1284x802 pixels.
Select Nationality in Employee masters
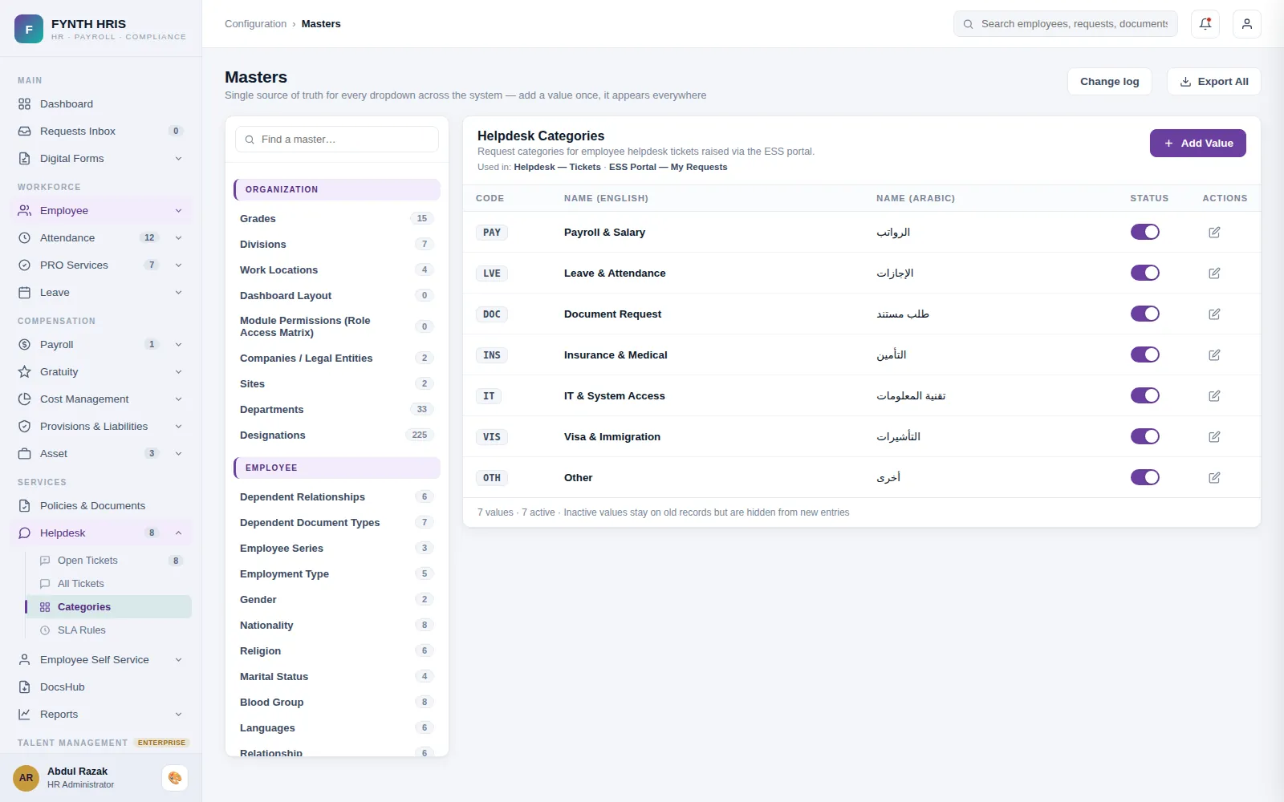[x=336, y=625]
